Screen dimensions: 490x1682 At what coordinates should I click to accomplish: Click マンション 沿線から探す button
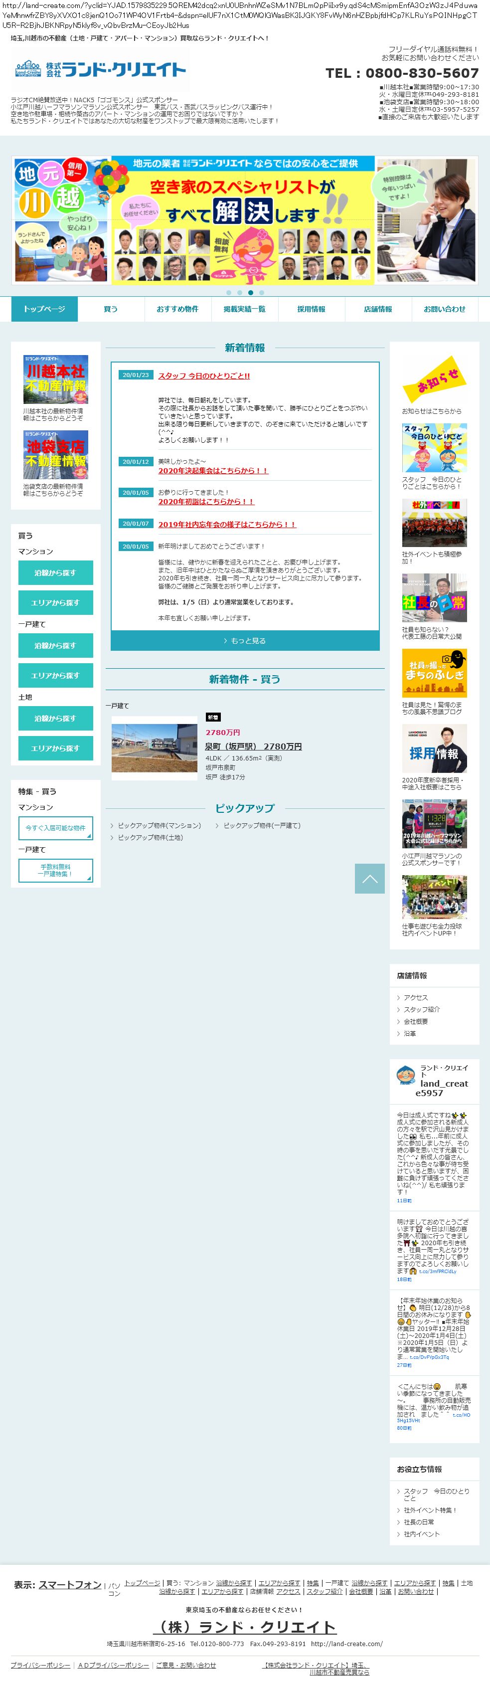[55, 572]
